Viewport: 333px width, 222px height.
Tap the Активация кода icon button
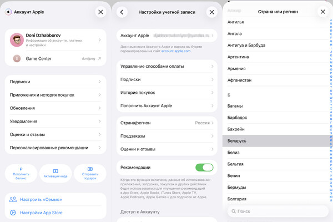[56, 171]
